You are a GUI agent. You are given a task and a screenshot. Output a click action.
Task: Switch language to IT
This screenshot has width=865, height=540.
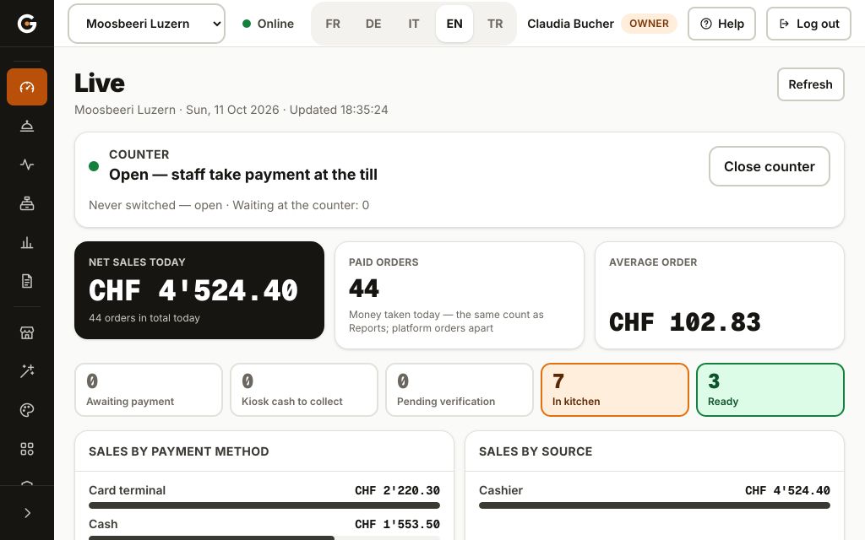pos(414,24)
